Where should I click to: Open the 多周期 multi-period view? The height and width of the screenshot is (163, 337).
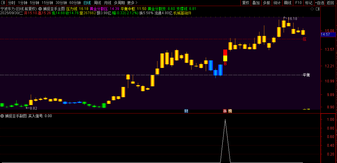[x=119, y=3]
